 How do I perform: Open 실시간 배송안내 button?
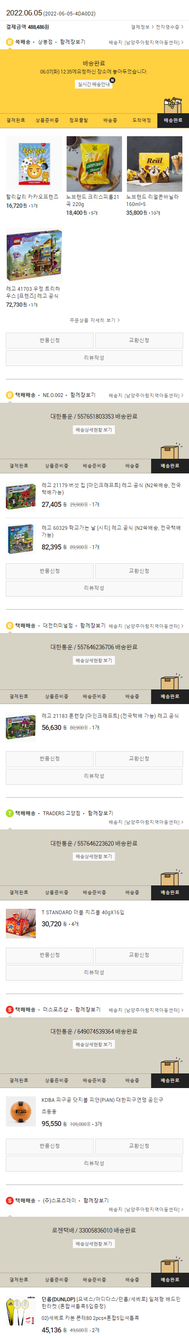[94, 84]
